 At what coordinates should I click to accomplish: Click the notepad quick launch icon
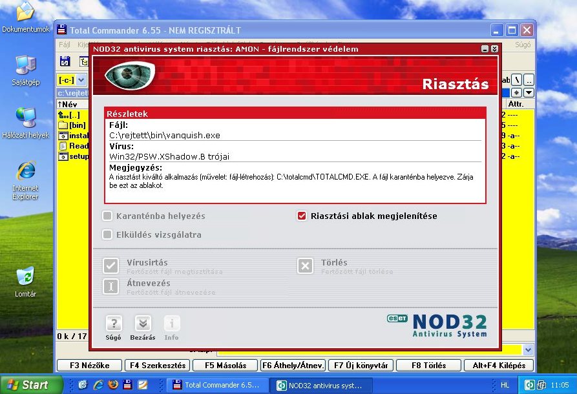tap(143, 385)
